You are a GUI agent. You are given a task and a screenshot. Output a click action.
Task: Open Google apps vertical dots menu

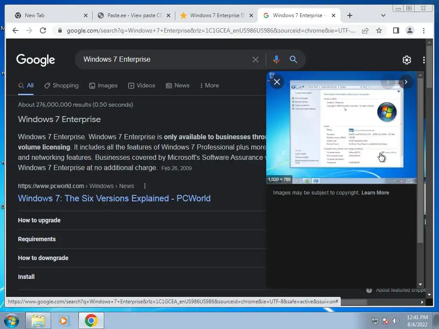point(424,60)
